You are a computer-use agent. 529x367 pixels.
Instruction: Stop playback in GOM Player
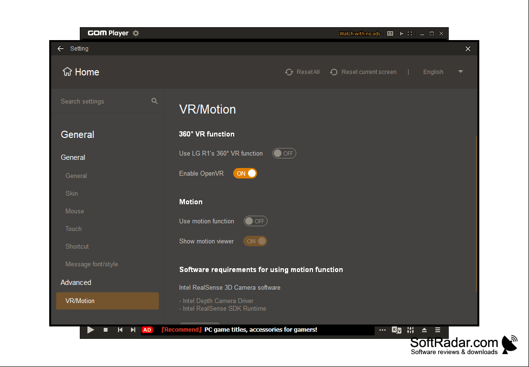(x=106, y=330)
